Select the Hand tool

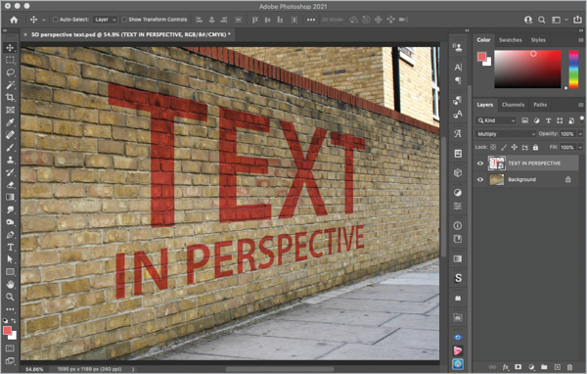coord(10,285)
